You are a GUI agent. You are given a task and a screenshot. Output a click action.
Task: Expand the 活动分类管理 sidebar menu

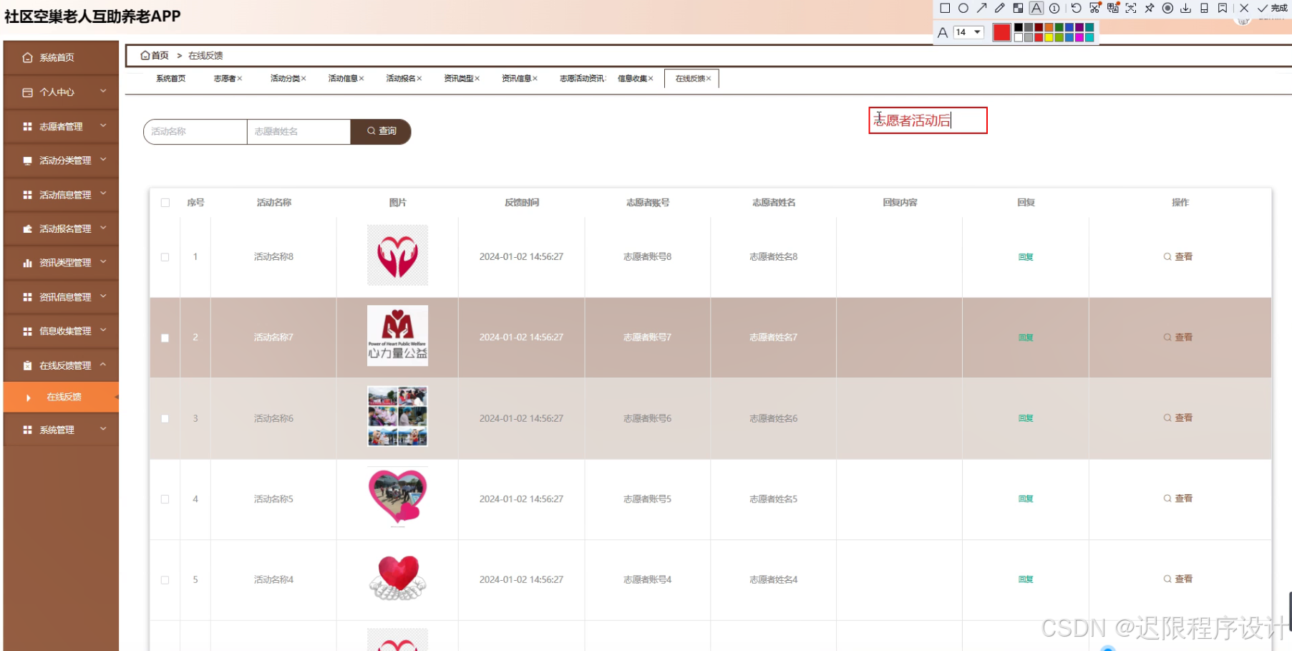61,160
